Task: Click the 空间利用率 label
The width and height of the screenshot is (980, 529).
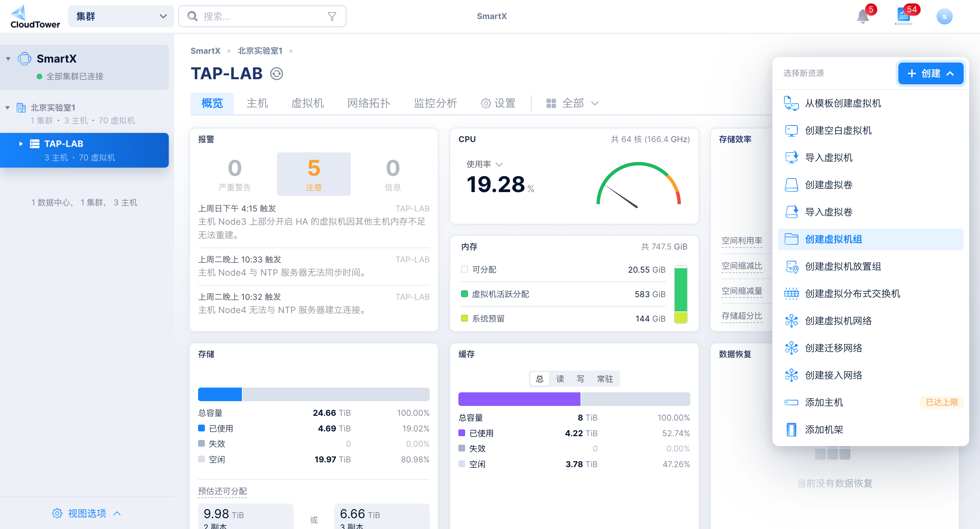Action: pyautogui.click(x=742, y=241)
